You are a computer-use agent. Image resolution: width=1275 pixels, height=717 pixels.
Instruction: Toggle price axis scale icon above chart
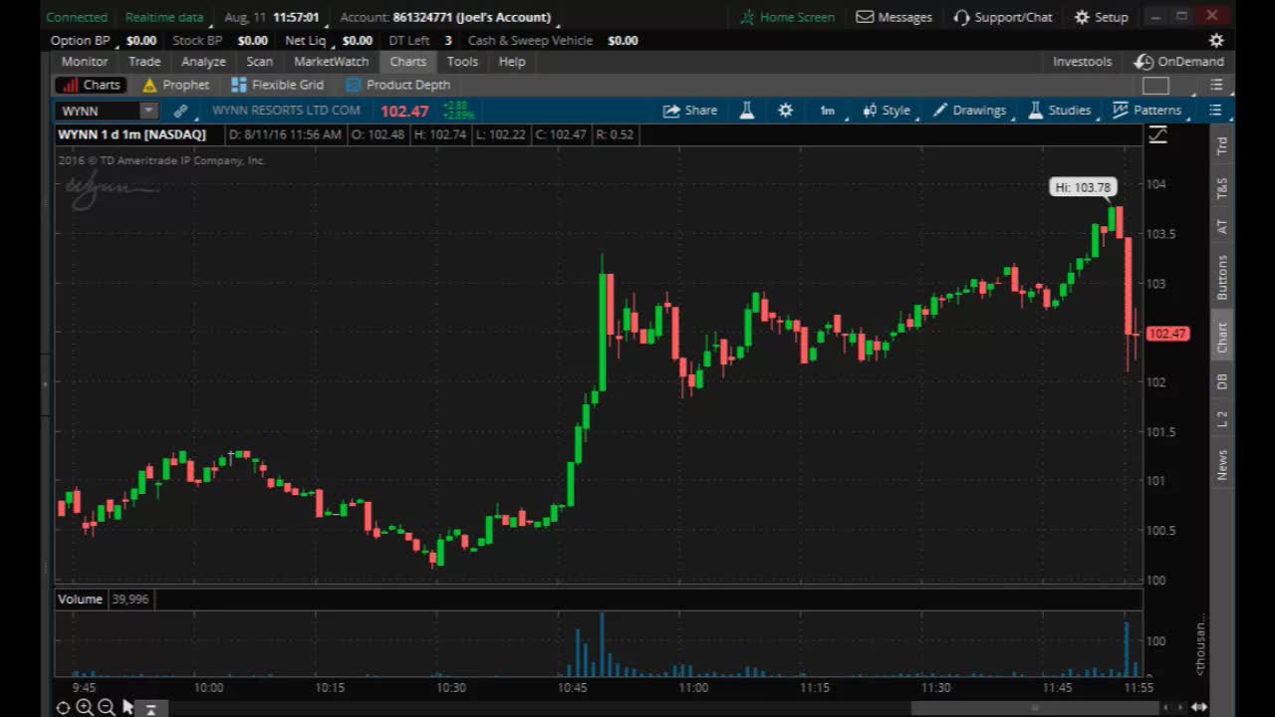(x=1157, y=135)
